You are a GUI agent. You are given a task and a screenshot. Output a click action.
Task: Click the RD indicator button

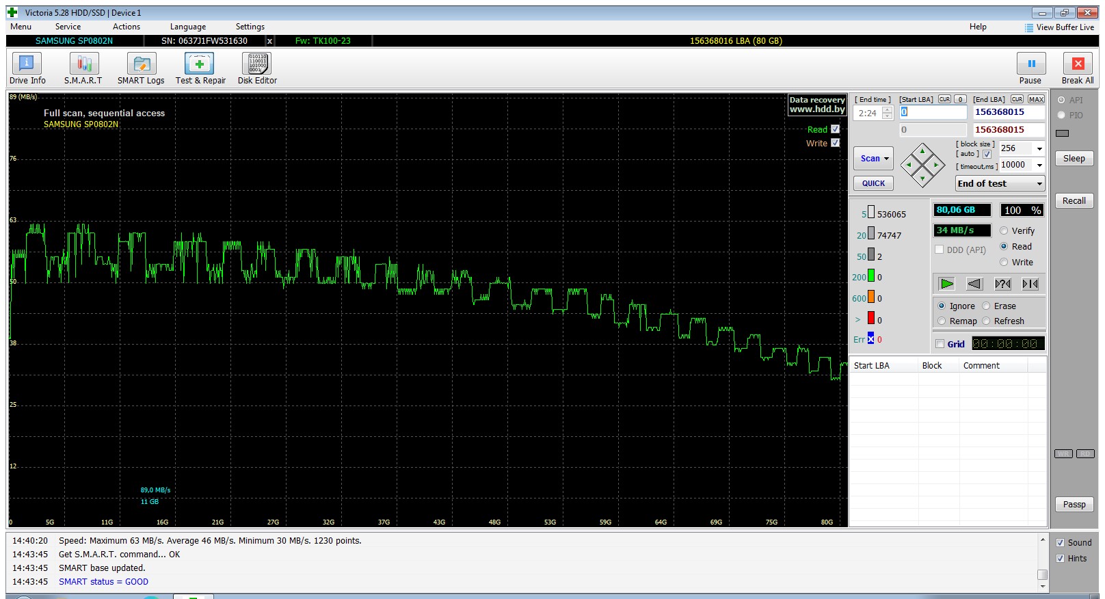1085,453
